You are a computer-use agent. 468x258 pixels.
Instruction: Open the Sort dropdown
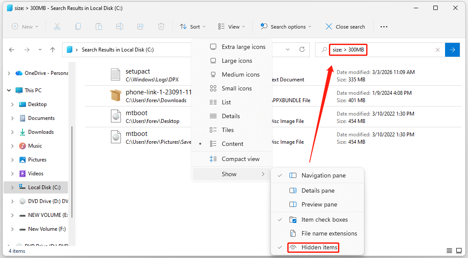[192, 26]
